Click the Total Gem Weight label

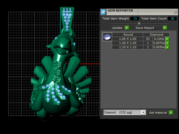[116, 19]
